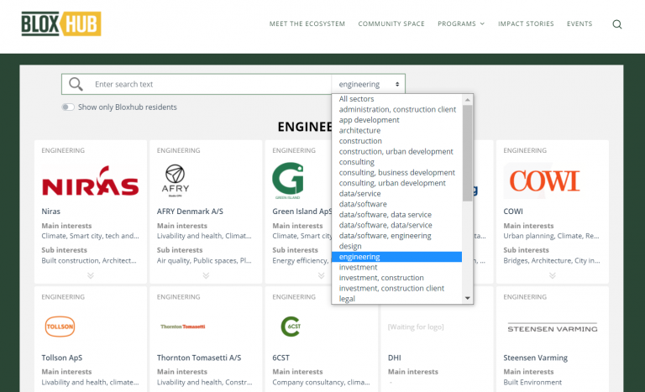Open the BLOXHUB home logo
This screenshot has width=645, height=392.
tap(61, 24)
